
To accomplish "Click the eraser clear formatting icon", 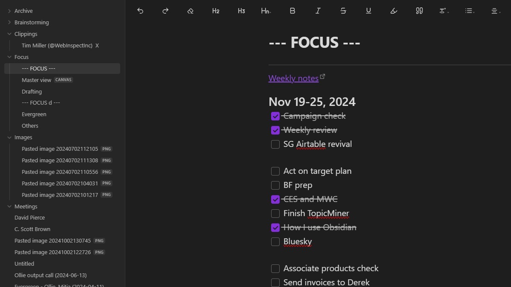I will point(191,11).
